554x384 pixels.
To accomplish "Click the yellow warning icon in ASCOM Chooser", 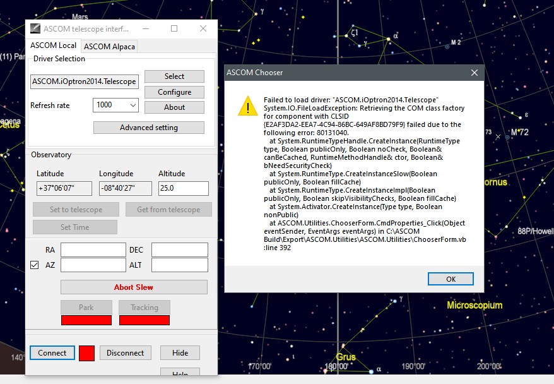I will tap(248, 105).
